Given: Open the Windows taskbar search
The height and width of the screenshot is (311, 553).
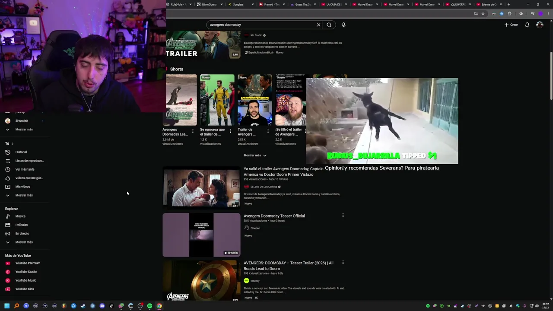Looking at the screenshot, I should [x=16, y=306].
